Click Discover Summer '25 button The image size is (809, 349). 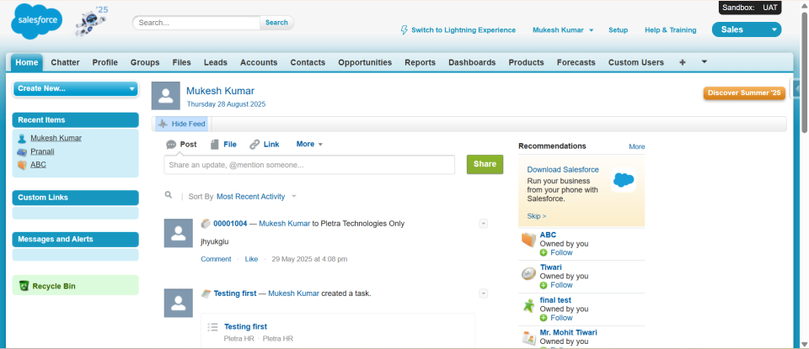pos(744,93)
